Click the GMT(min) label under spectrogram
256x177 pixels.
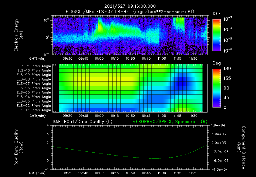coord(37,58)
